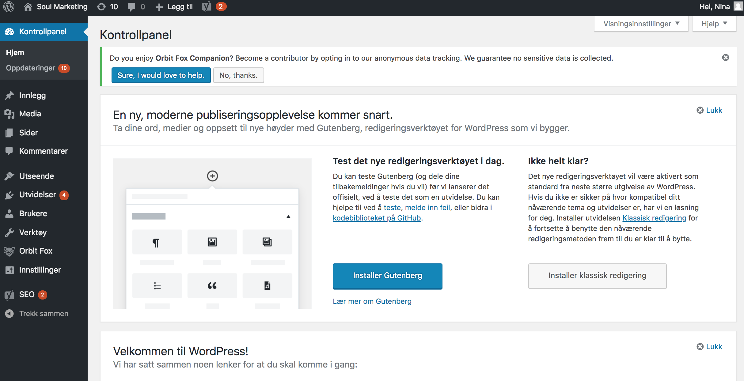Click the Utvidelser plug icon
The height and width of the screenshot is (381, 744).
pyautogui.click(x=9, y=195)
